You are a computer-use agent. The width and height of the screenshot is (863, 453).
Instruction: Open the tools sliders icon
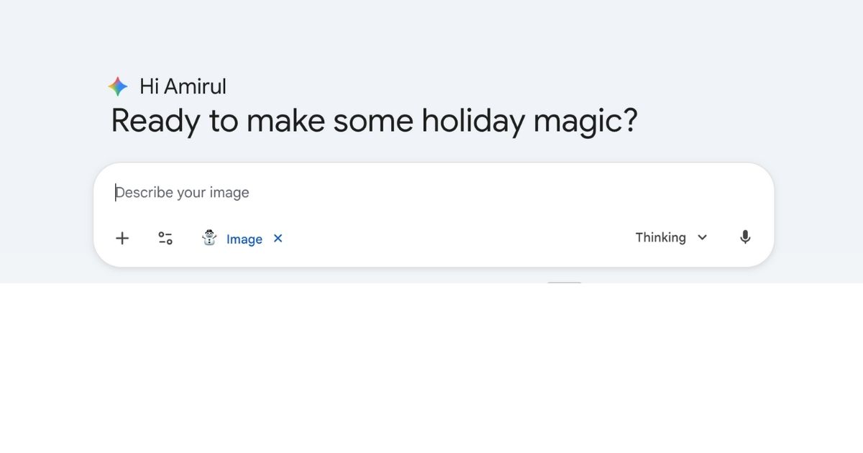(165, 238)
